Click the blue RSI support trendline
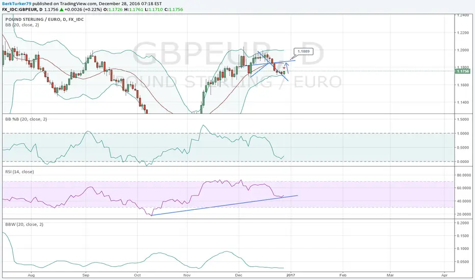Viewport: 475px width, 280px height. tap(224, 206)
